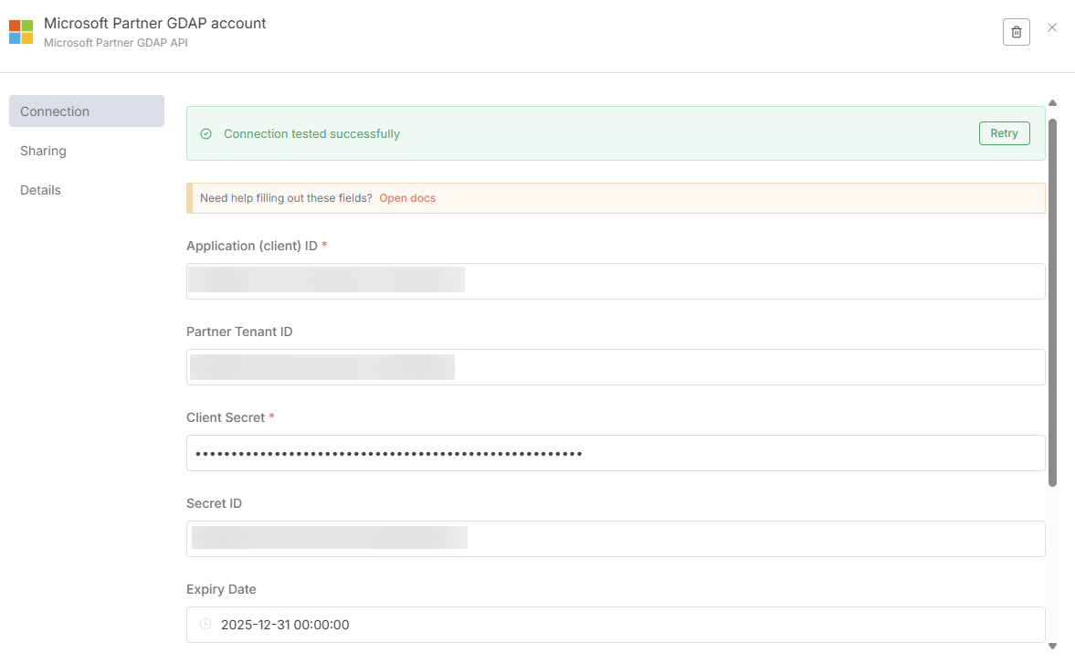Click the scrollbar up arrow

[x=1052, y=103]
